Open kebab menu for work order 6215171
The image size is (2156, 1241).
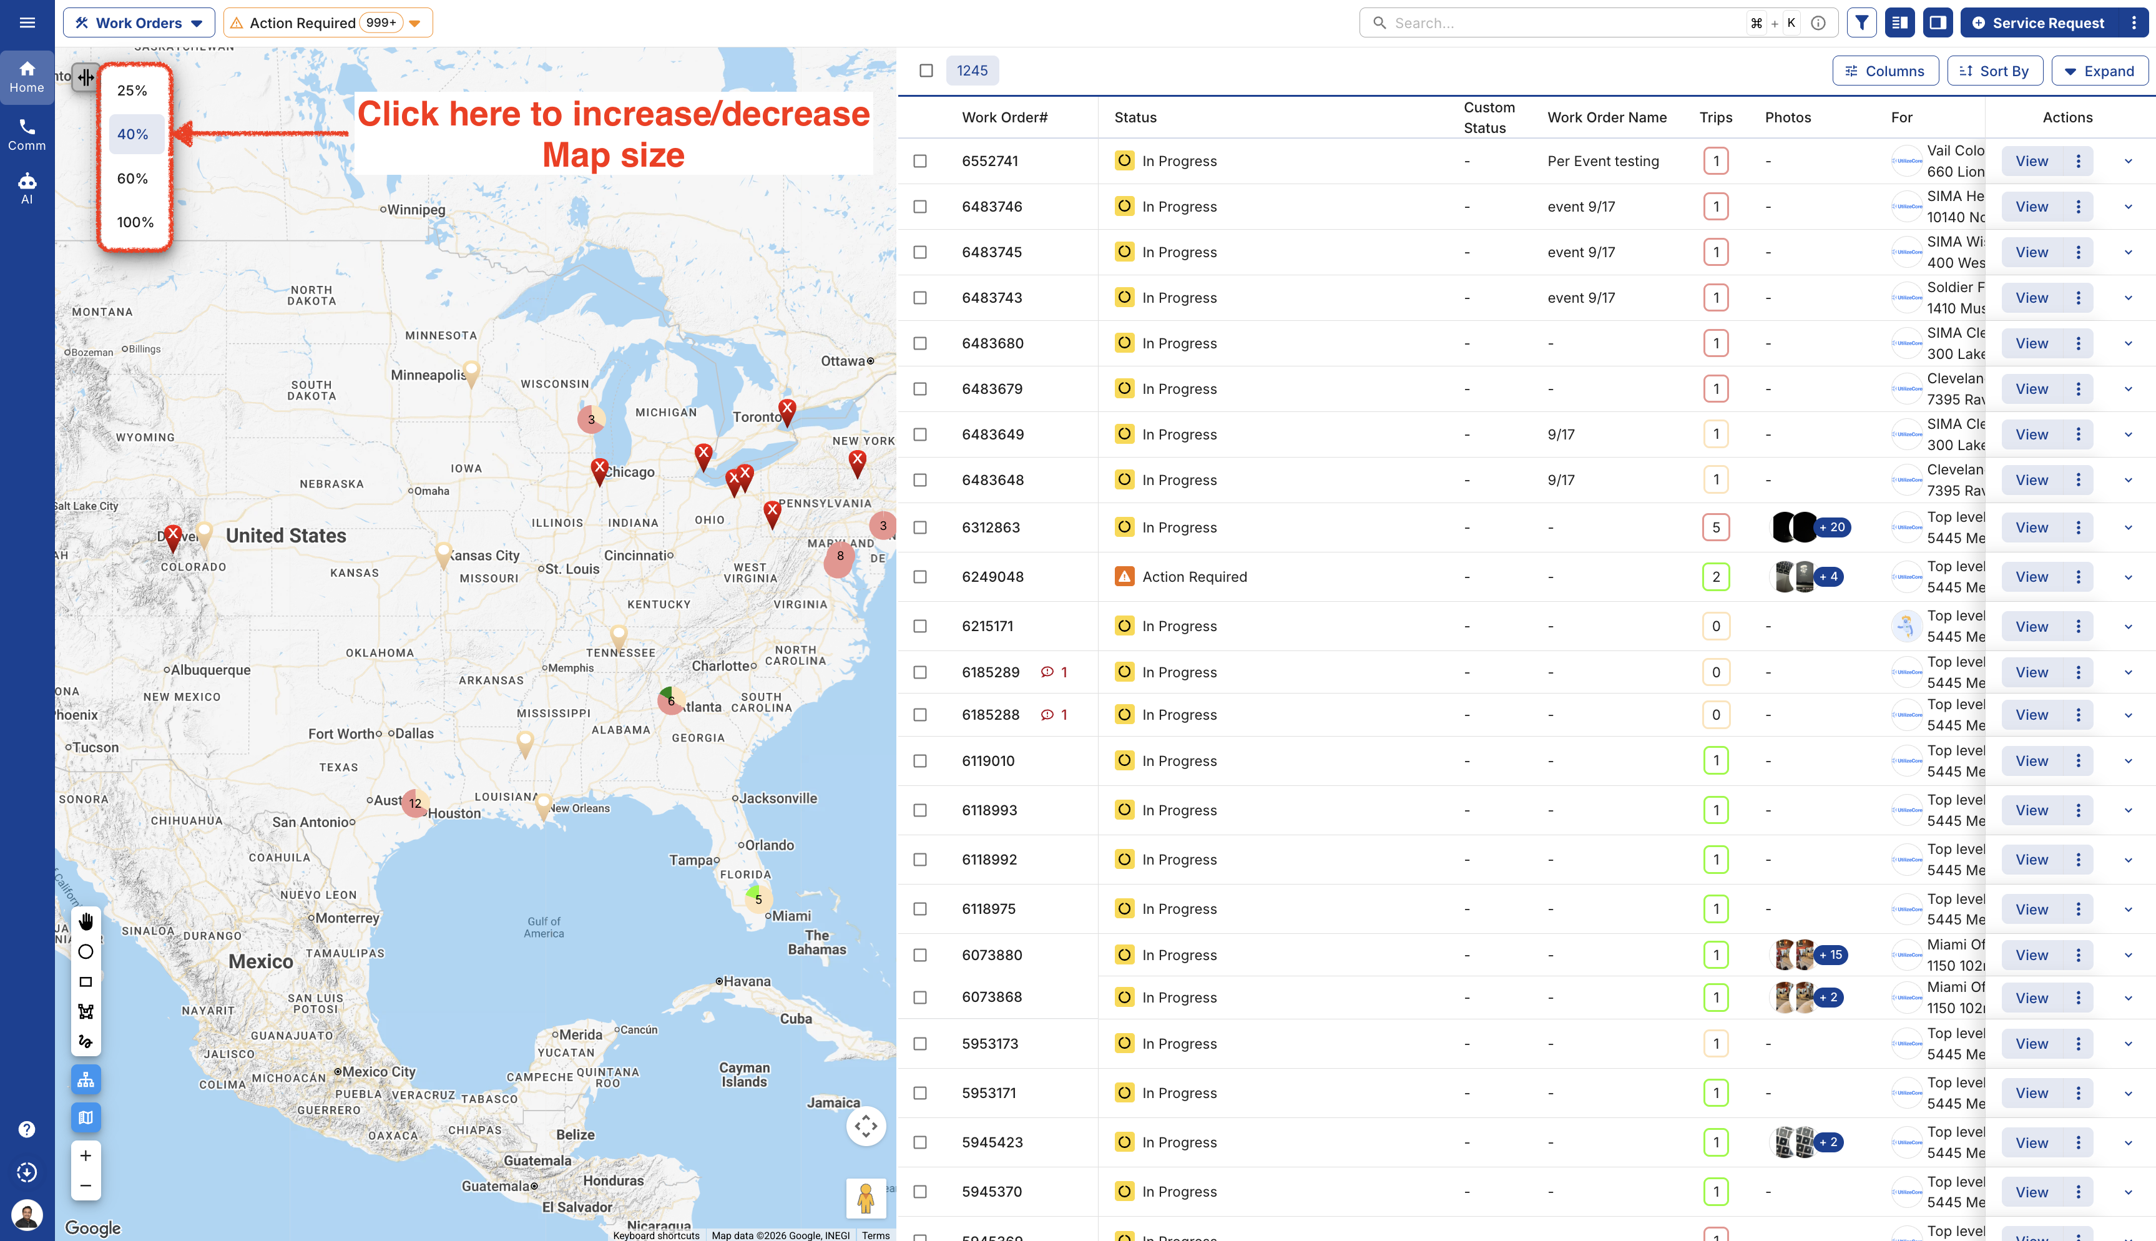click(x=2079, y=627)
